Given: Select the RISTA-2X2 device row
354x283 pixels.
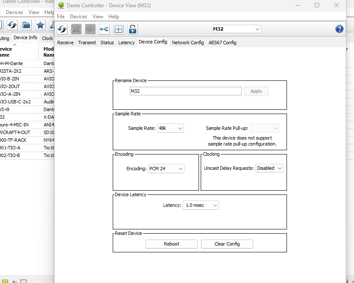Looking at the screenshot, I should click(27, 71).
